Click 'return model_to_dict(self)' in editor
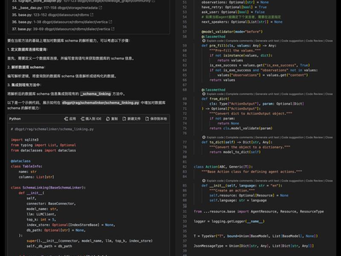The image size is (341, 256). coord(235,152)
